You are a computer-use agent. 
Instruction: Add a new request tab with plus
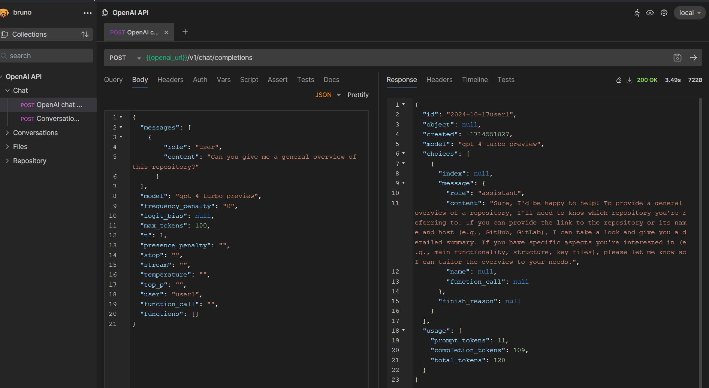[185, 32]
